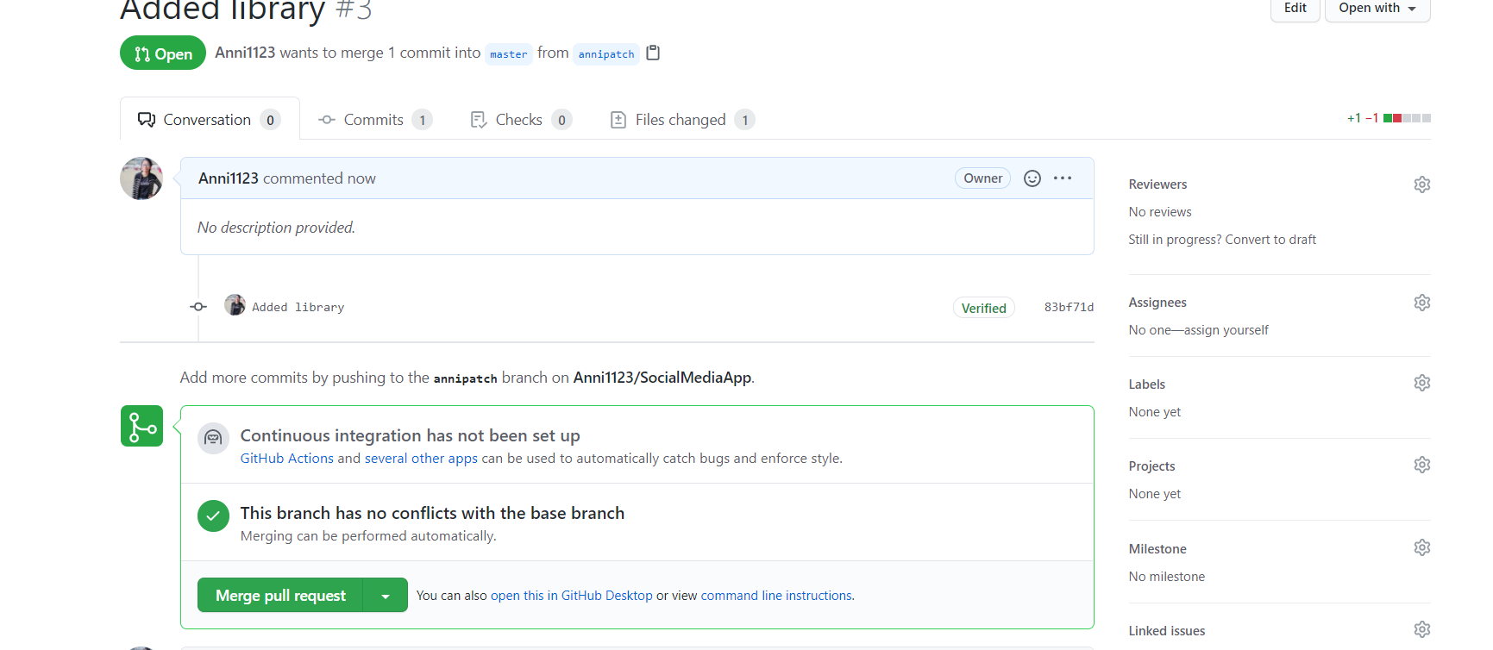Open the GitHub Actions link

tap(287, 459)
